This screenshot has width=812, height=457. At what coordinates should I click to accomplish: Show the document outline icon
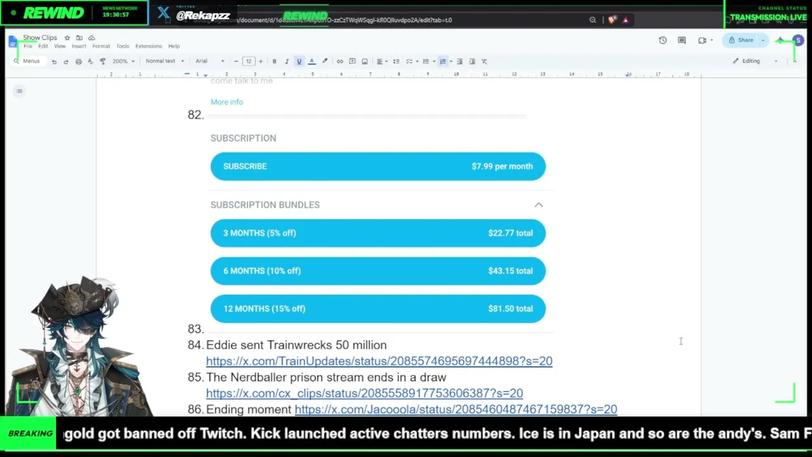[20, 91]
